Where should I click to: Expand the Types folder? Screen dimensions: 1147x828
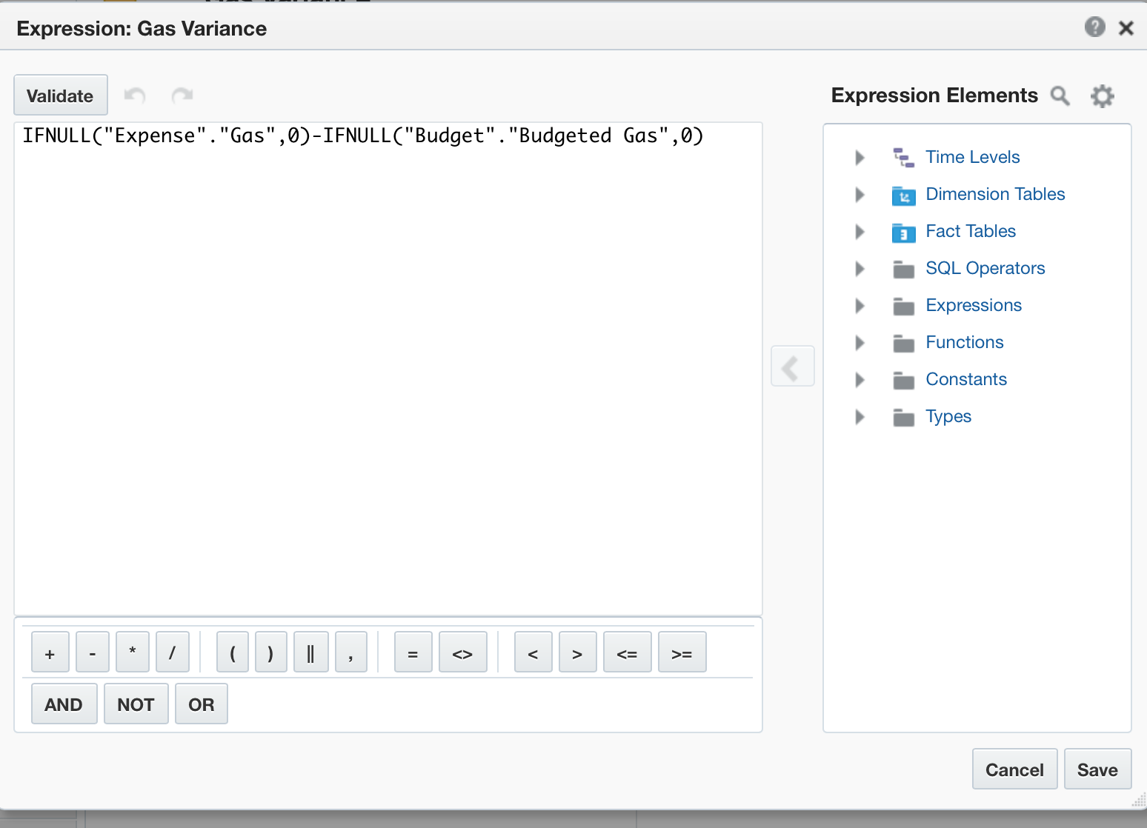coord(860,416)
